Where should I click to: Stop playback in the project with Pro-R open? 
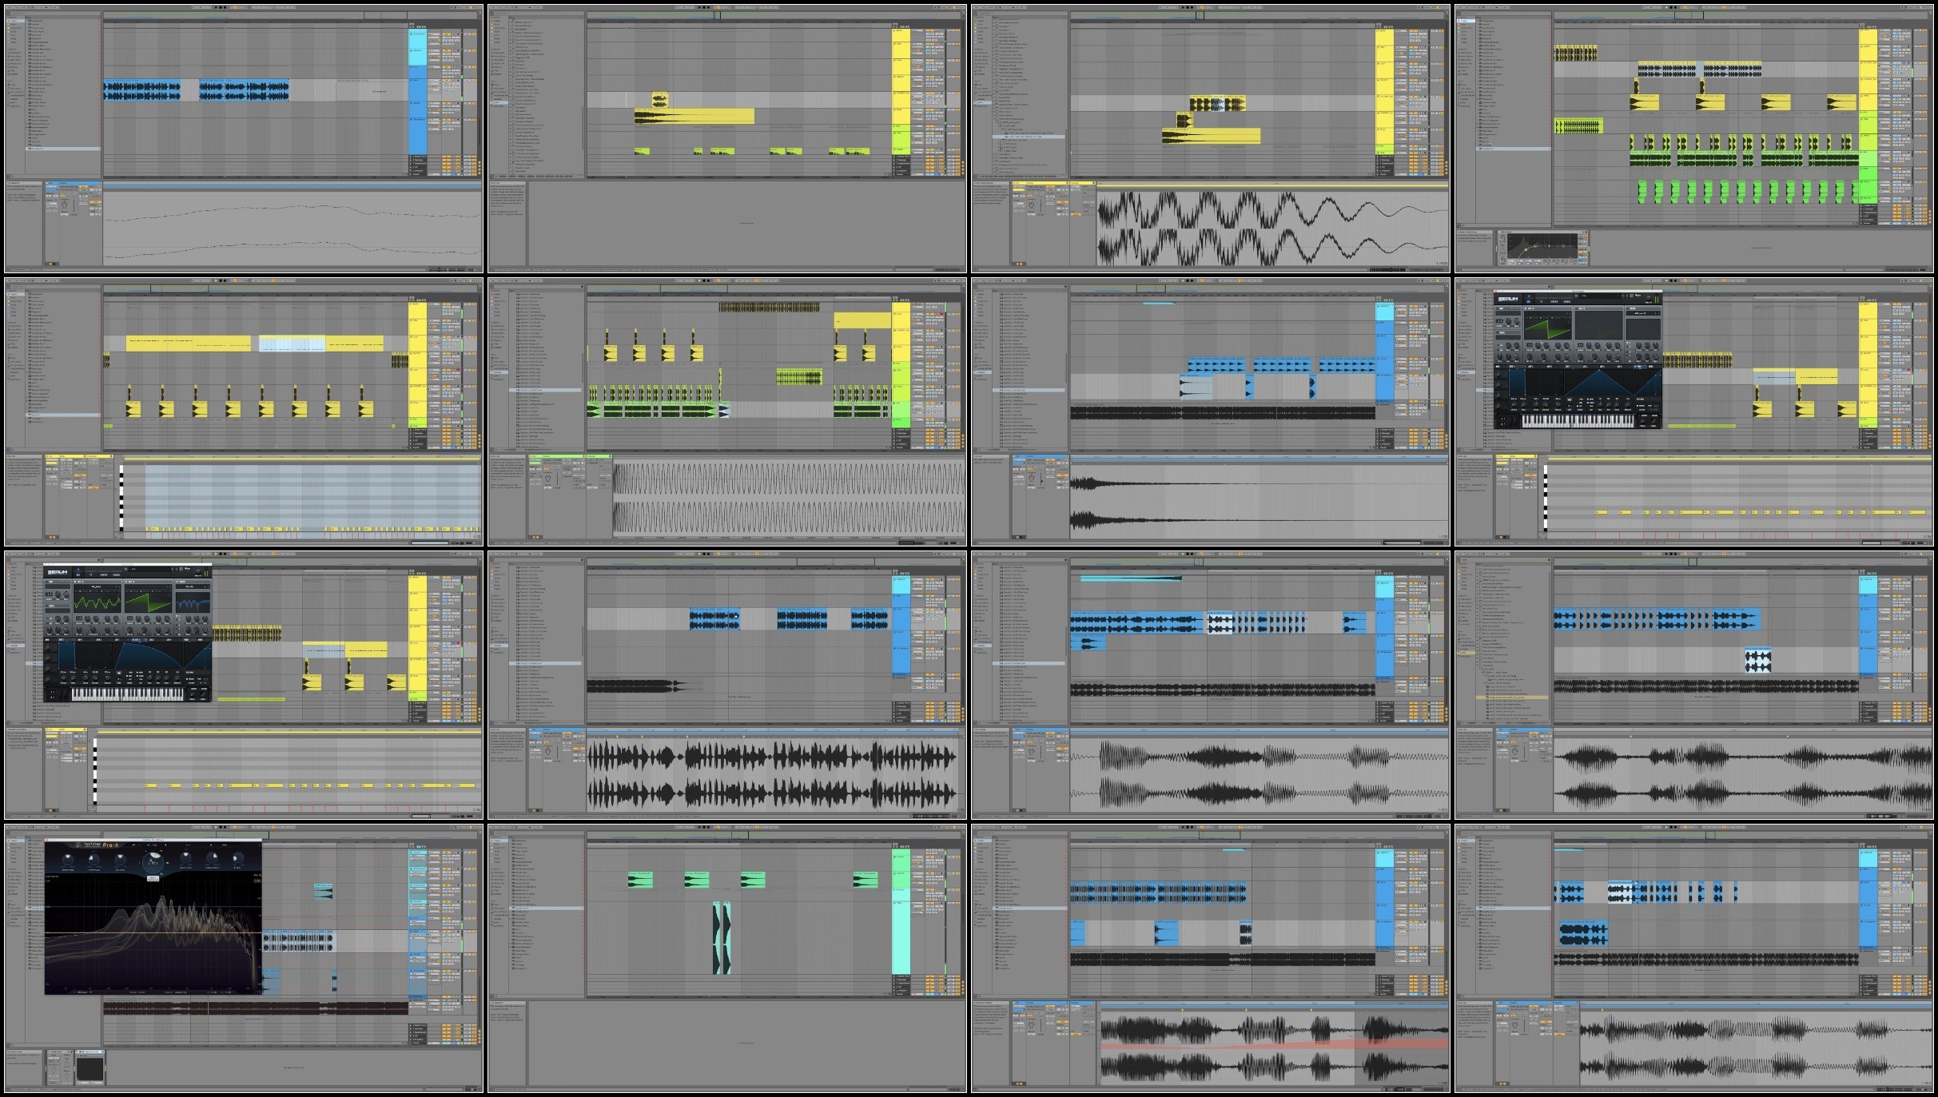pyautogui.click(x=221, y=828)
